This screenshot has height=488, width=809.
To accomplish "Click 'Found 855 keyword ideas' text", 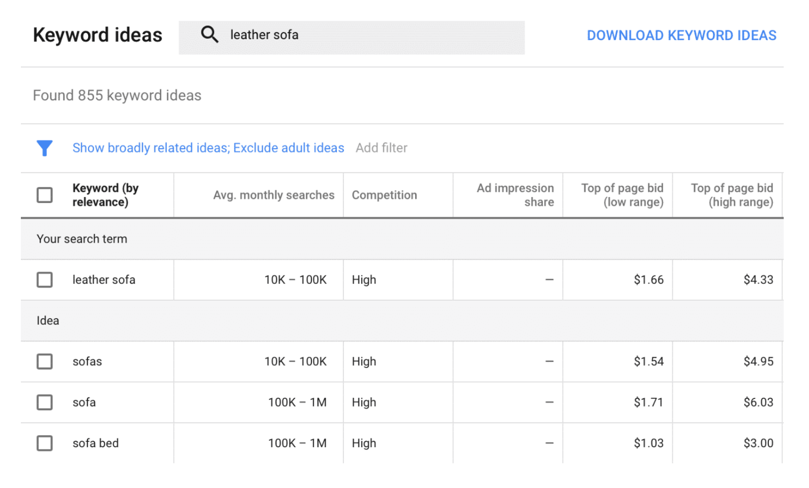I will (117, 96).
